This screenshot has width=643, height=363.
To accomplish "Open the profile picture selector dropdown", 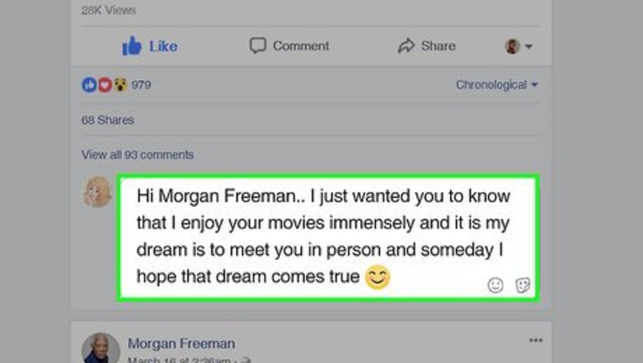I will (519, 46).
